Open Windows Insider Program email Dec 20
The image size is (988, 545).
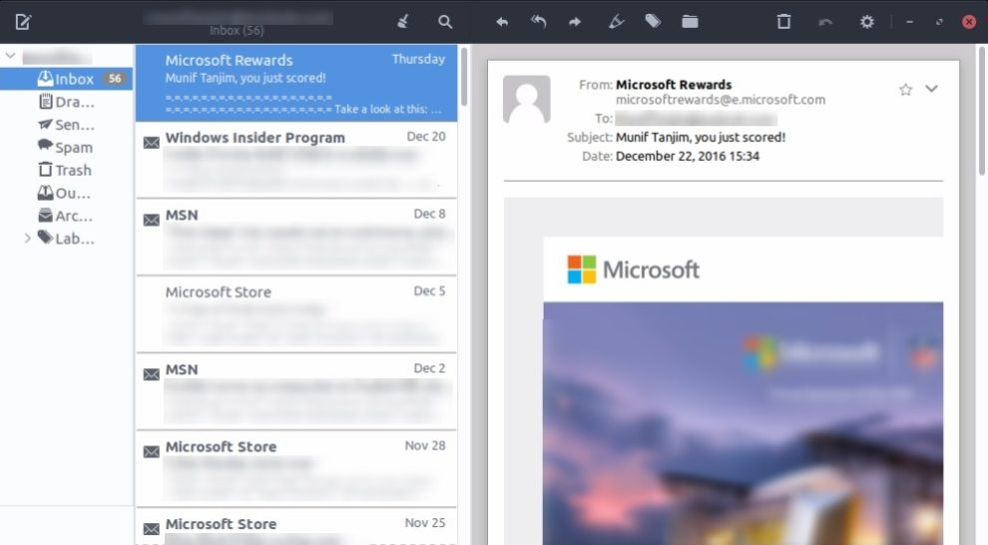tap(296, 160)
